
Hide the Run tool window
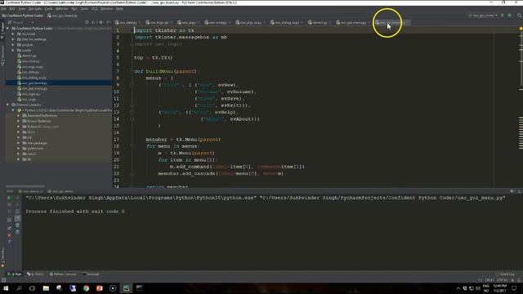519,191
